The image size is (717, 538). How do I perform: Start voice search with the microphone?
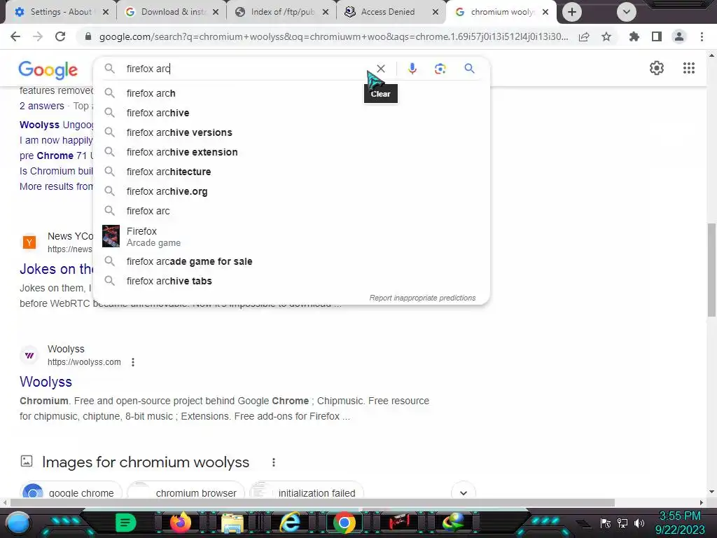412,69
